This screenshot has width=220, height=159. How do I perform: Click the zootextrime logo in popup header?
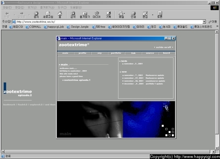pyautogui.click(x=74, y=45)
